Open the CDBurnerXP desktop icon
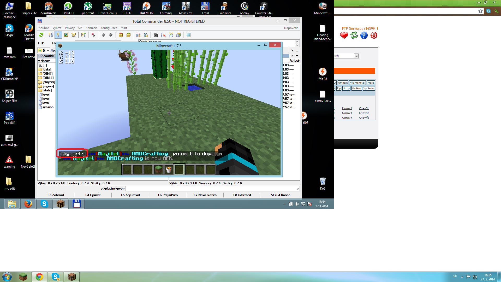 (9, 74)
